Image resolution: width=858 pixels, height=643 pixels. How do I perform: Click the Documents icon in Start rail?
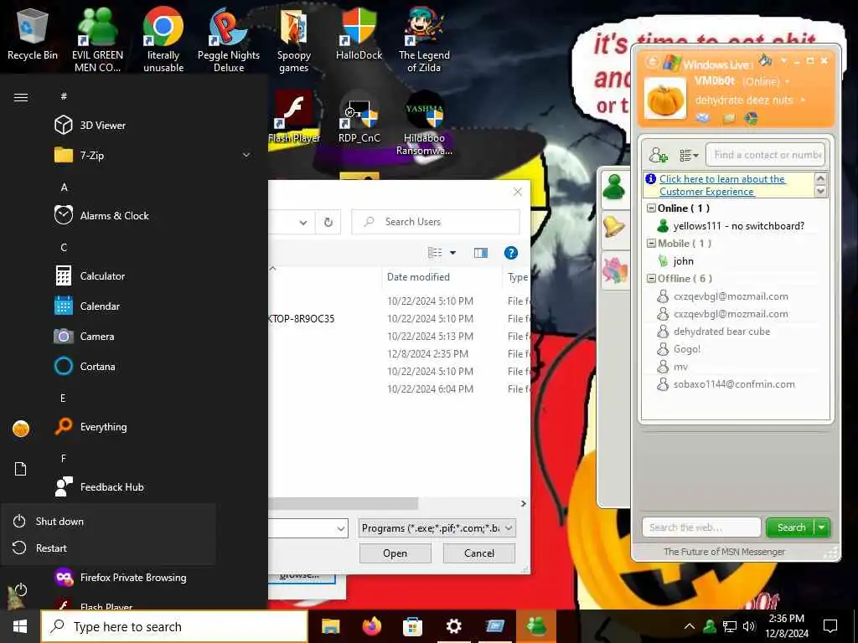pos(21,469)
